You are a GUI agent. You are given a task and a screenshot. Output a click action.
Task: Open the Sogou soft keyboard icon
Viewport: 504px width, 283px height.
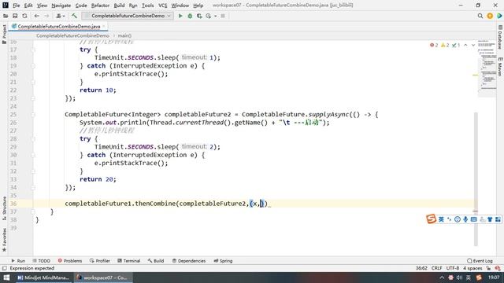(474, 219)
